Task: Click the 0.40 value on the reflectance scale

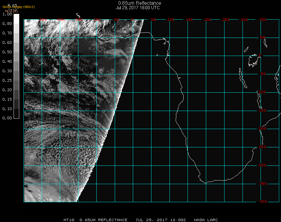Action: [x=7, y=62]
